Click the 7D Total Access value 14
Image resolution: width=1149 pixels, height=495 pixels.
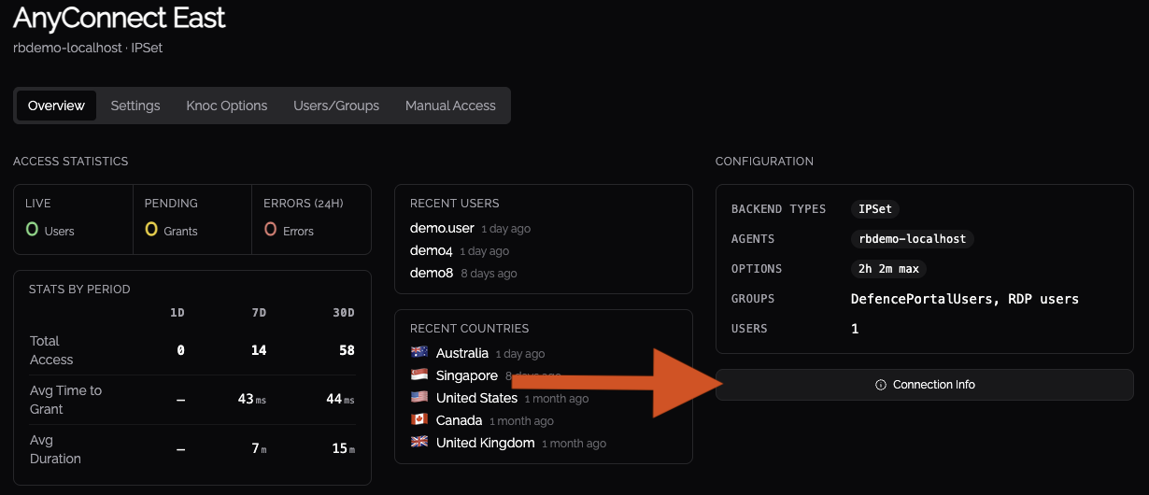(259, 350)
